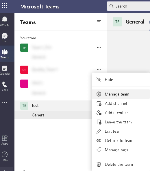The width and height of the screenshot is (150, 171).
Task: Choose Edit team menu entry
Action: 121,131
